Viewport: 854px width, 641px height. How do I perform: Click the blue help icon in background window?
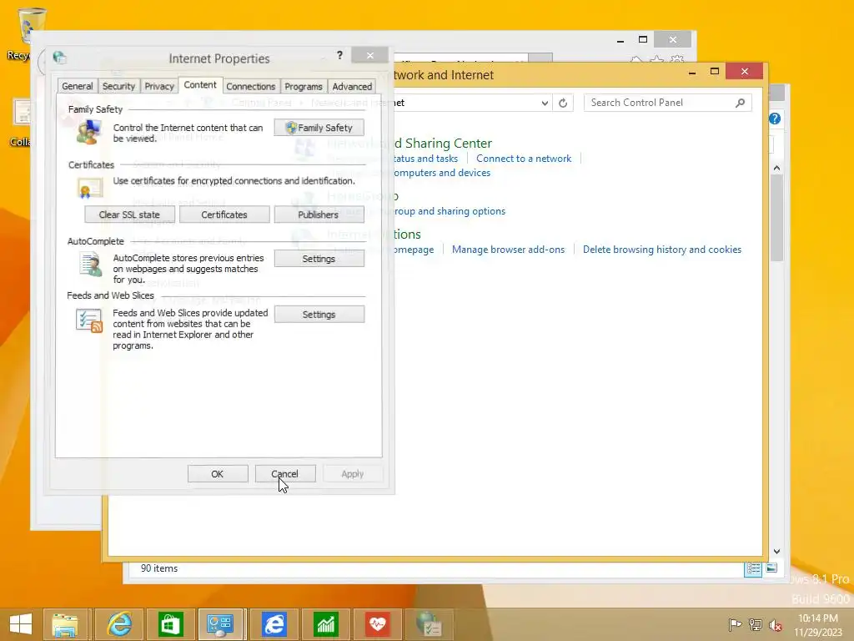coord(775,119)
